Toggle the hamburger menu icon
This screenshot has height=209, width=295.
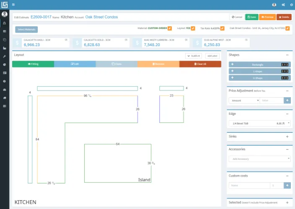[x=13, y=5]
